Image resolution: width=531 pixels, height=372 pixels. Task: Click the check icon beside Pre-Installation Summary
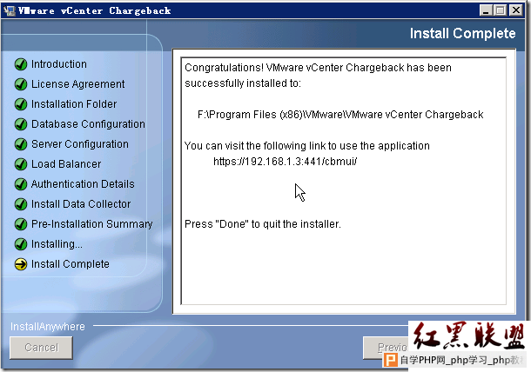coord(21,224)
